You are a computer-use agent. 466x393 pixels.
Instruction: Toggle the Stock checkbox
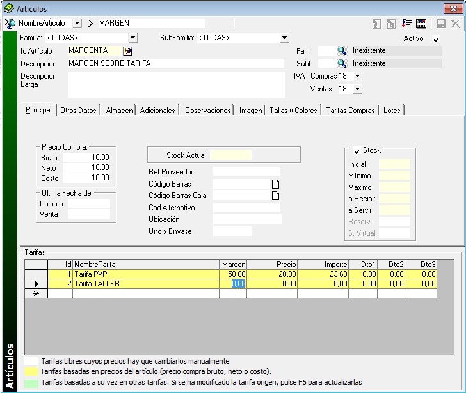pyautogui.click(x=357, y=151)
